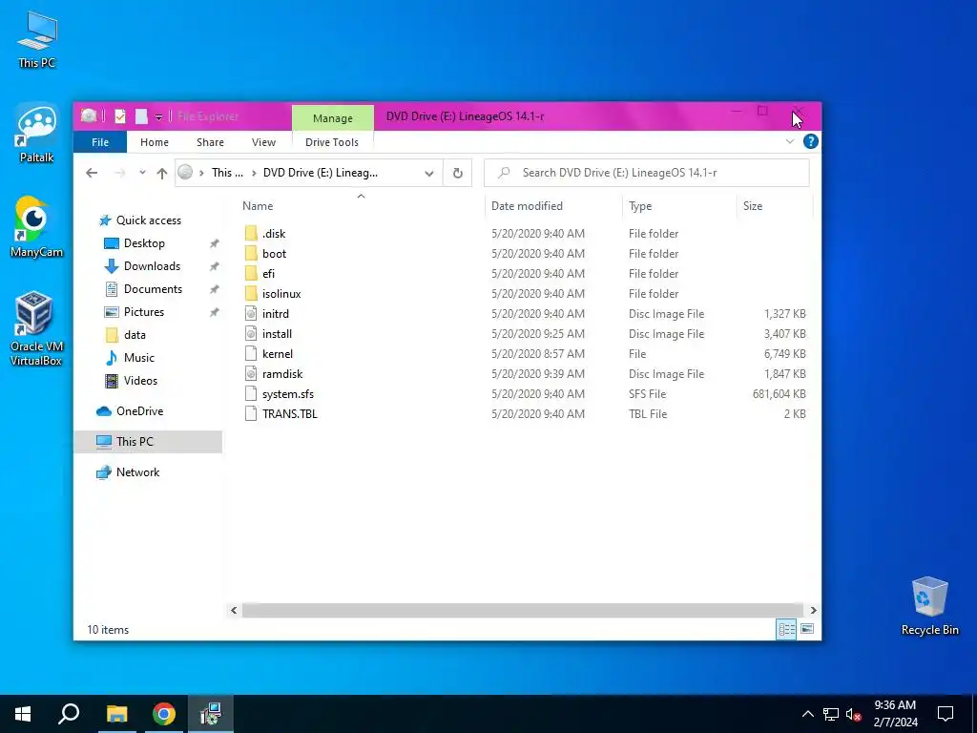Open Downloads in navigation pane

(x=152, y=266)
